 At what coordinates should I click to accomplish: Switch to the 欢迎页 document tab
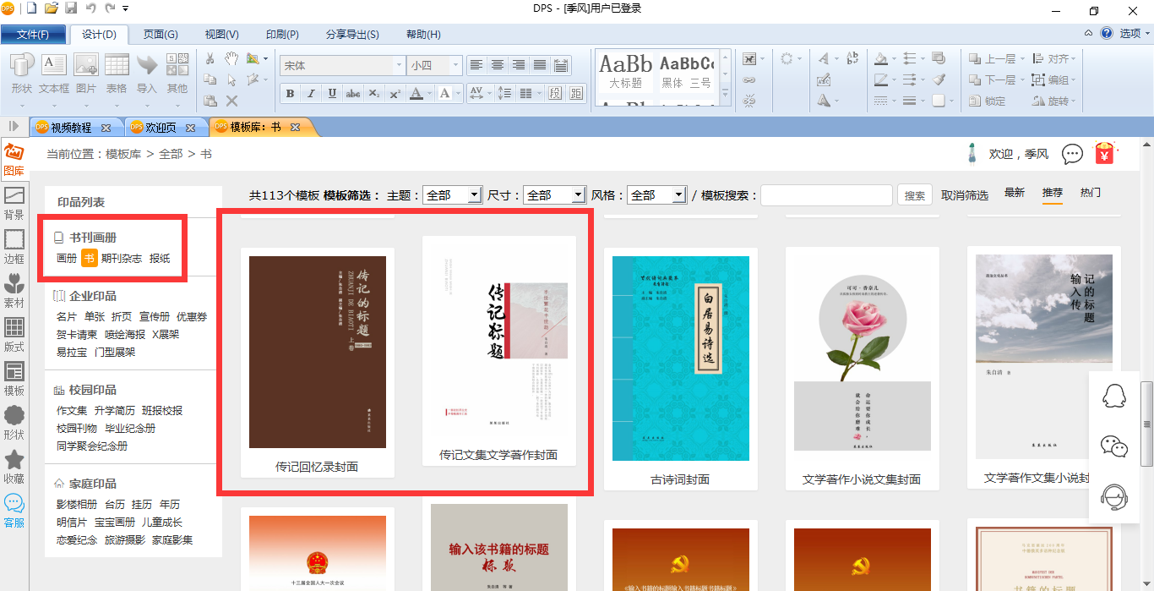pos(161,128)
